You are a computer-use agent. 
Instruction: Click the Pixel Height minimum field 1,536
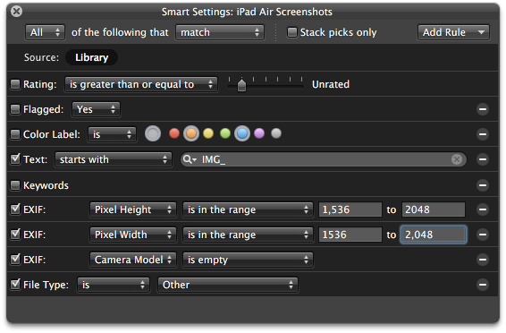pos(350,209)
